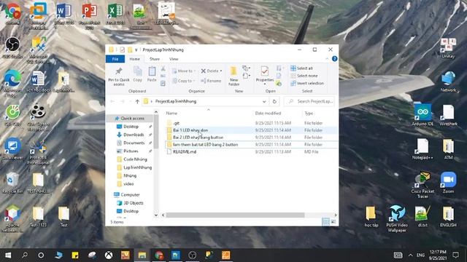This screenshot has width=467, height=262.
Task: Click Select none in ribbon
Action: click(304, 76)
